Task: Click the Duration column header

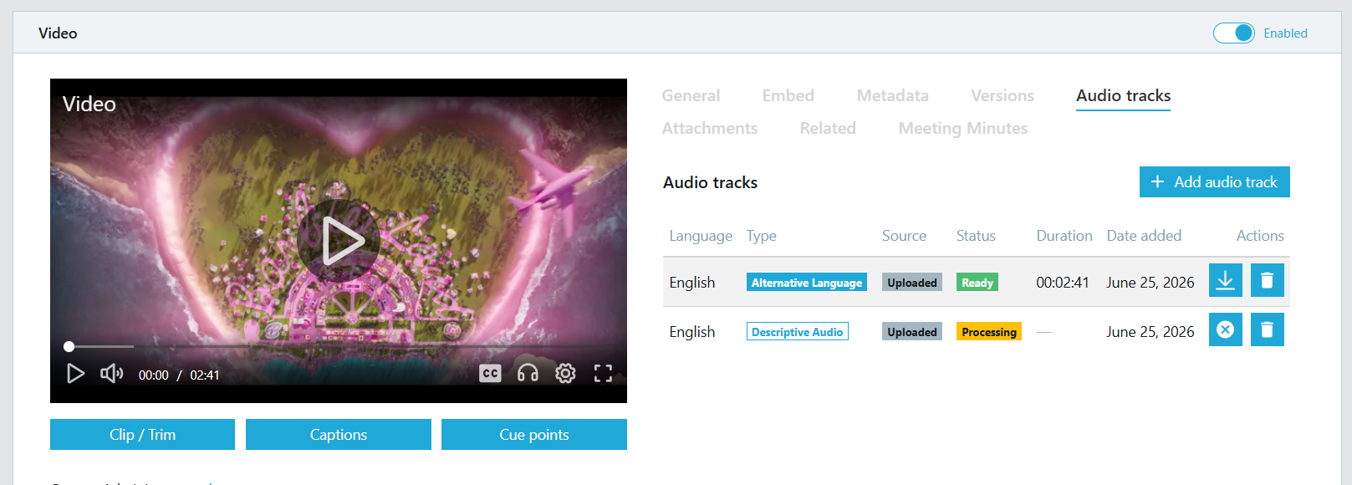Action: pyautogui.click(x=1064, y=236)
